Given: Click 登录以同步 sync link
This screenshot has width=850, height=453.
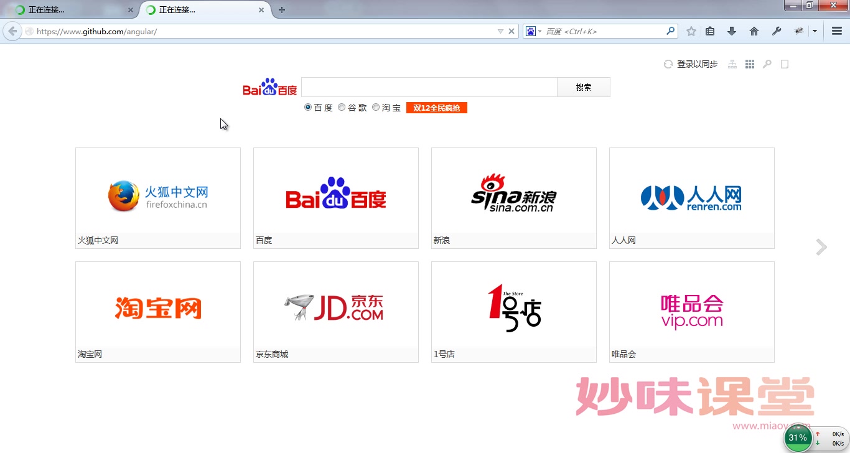Looking at the screenshot, I should tap(697, 64).
